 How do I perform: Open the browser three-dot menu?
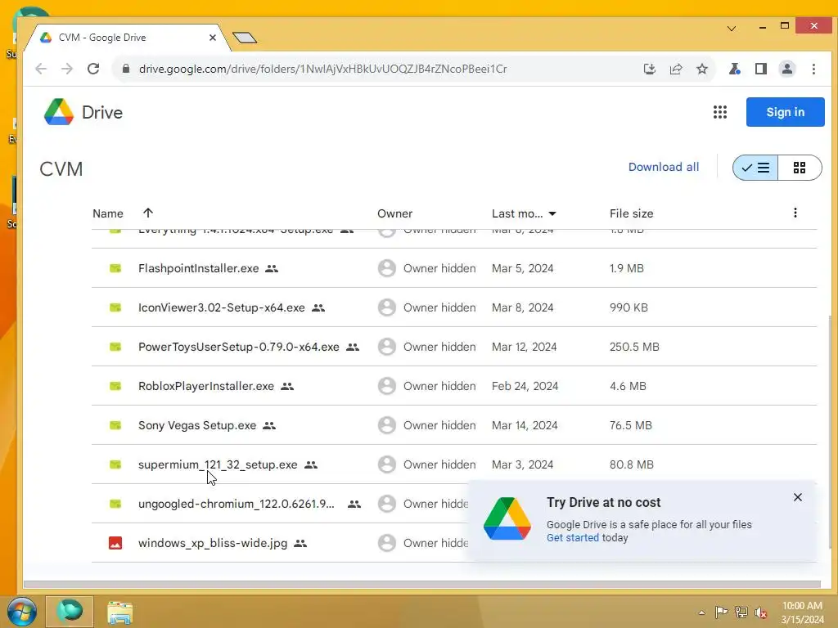(813, 69)
